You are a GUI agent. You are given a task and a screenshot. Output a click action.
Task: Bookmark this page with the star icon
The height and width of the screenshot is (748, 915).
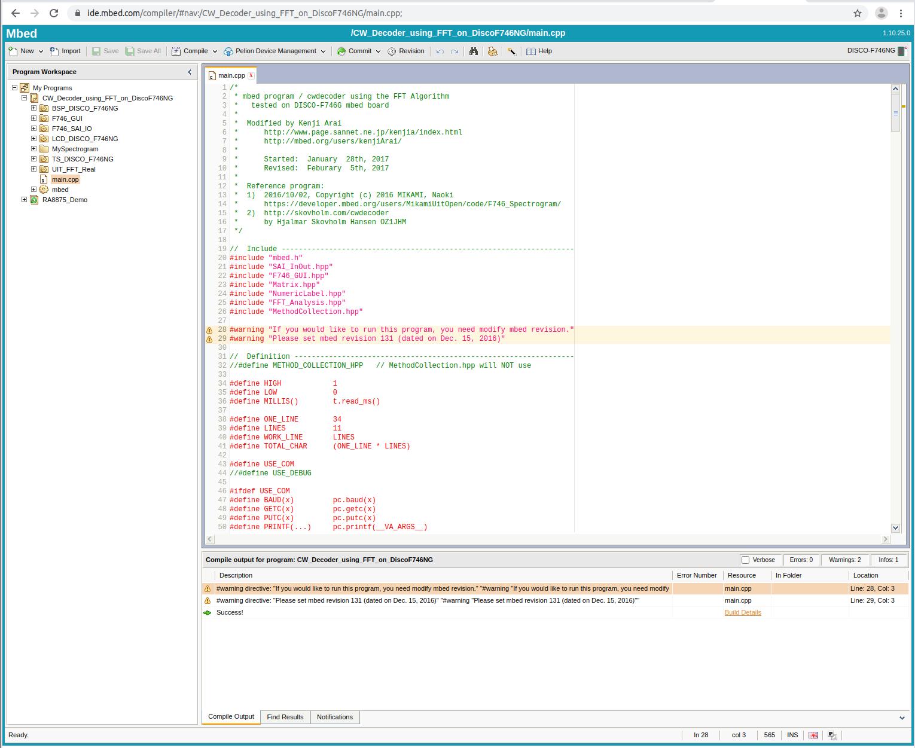858,13
